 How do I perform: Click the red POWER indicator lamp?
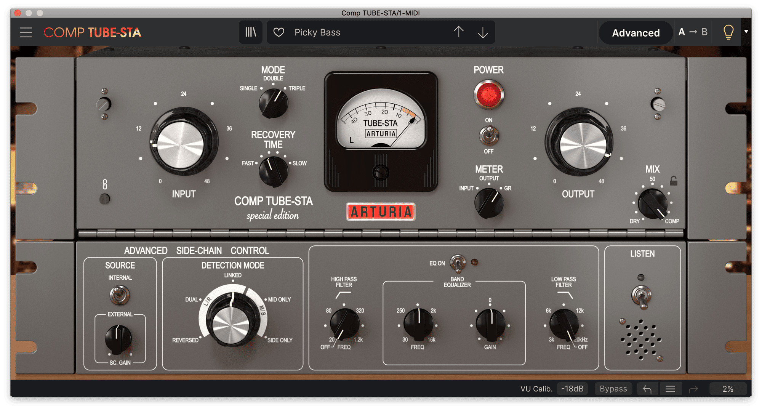tap(489, 94)
